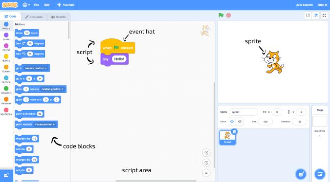The height and width of the screenshot is (182, 330).
Task: Click the point in direction 90 field
Action: coord(40,114)
